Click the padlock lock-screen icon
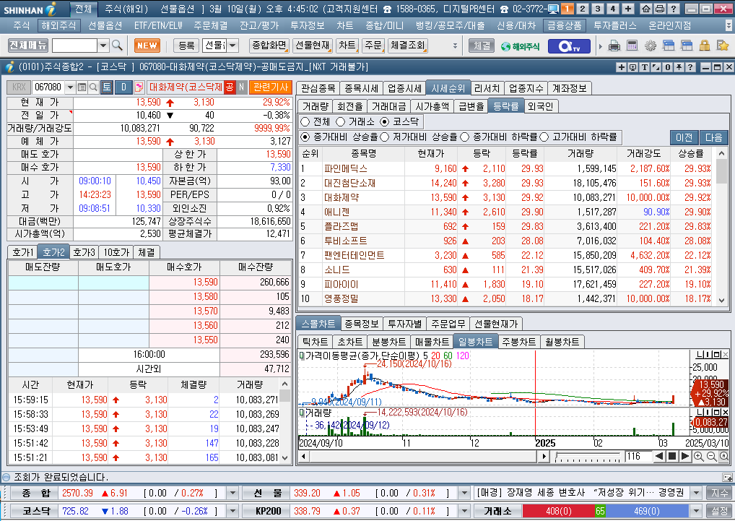Viewport: 735px width, 521px height. (704, 46)
